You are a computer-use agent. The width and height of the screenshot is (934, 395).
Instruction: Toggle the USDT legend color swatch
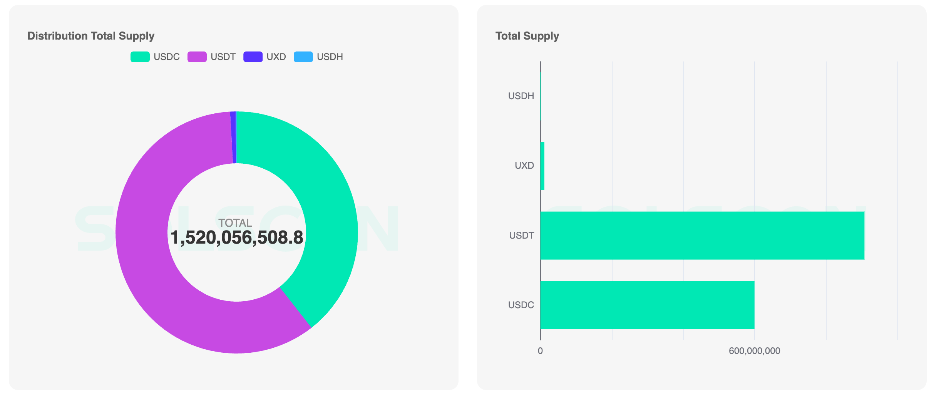[x=197, y=57]
